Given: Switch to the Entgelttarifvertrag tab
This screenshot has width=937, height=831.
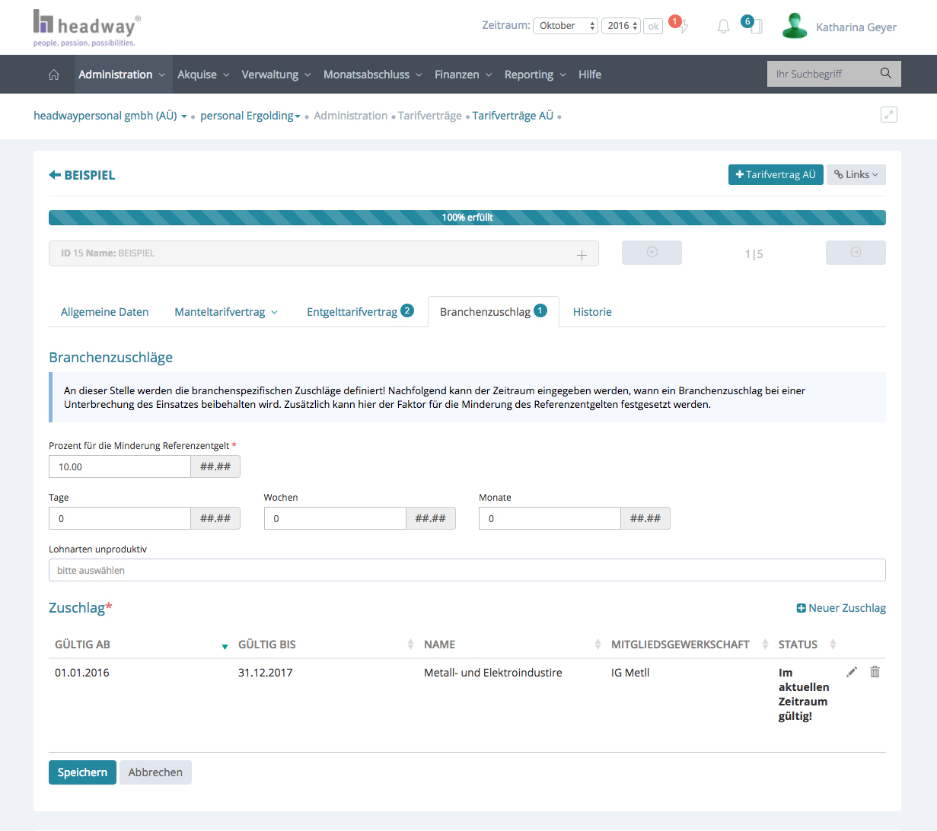Looking at the screenshot, I should 352,312.
